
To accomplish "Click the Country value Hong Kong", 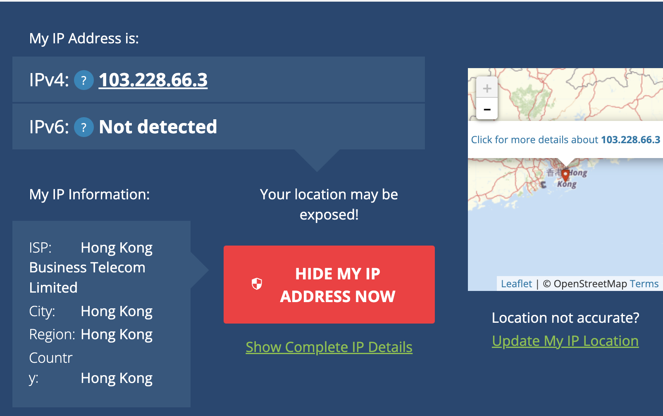I will [117, 378].
